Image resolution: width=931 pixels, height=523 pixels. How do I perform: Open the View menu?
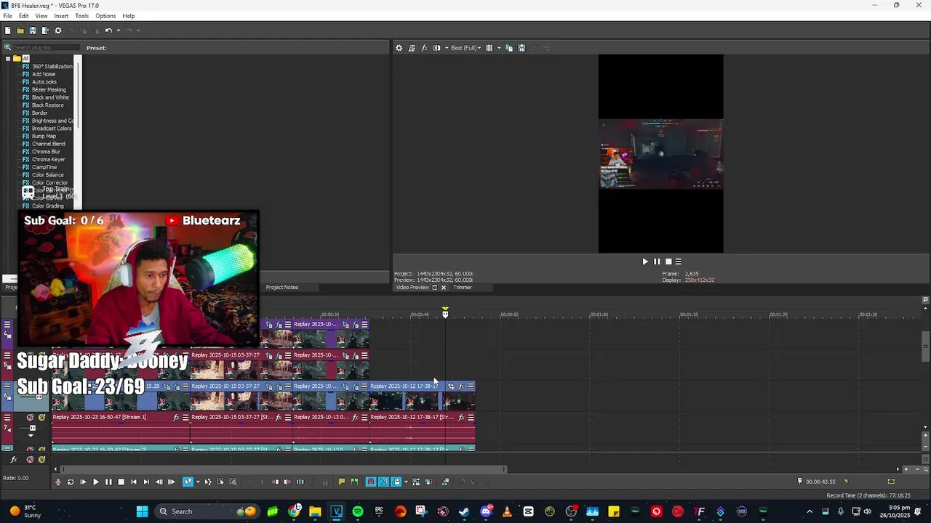point(41,16)
